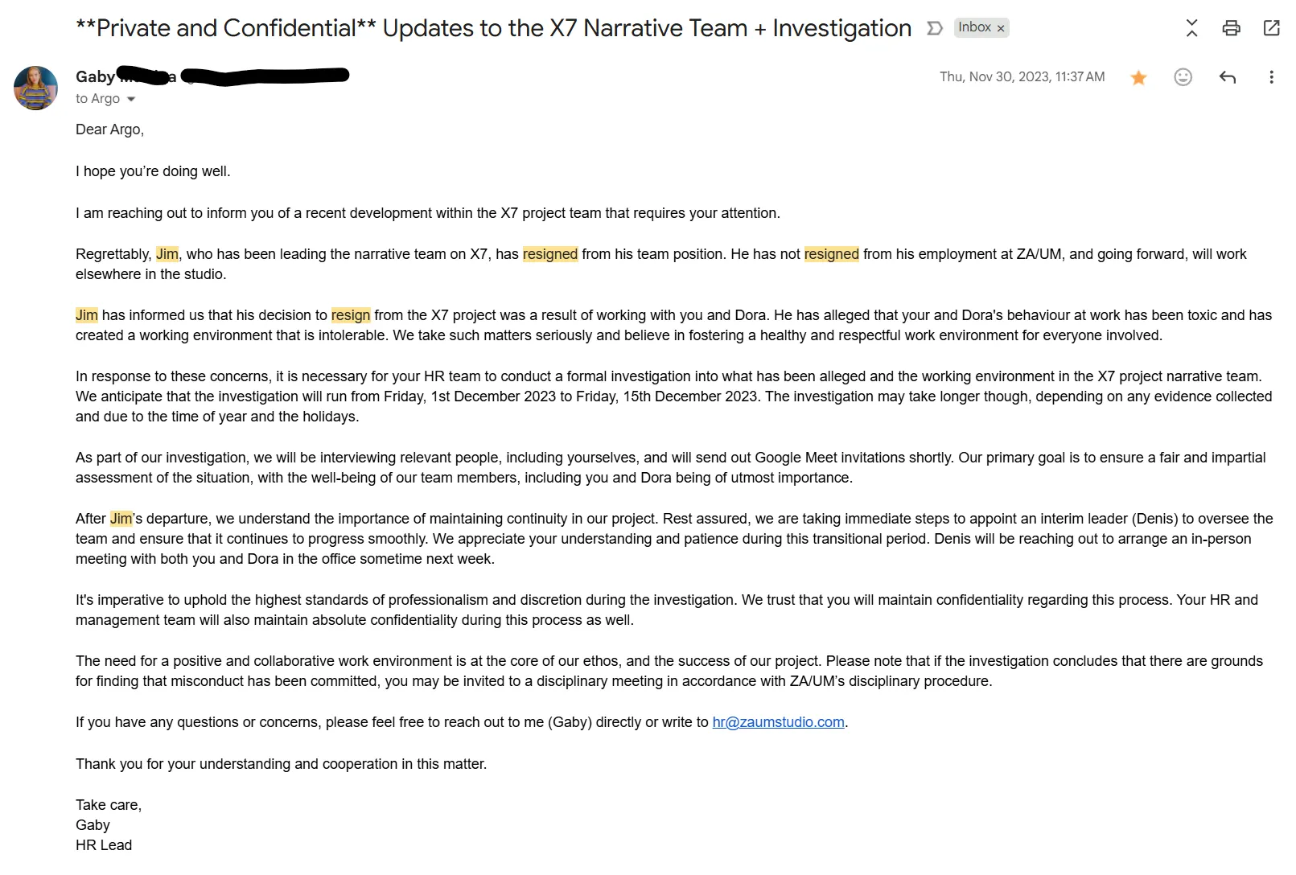The width and height of the screenshot is (1296, 875).
Task: Click the email subject line text
Action: tap(493, 28)
